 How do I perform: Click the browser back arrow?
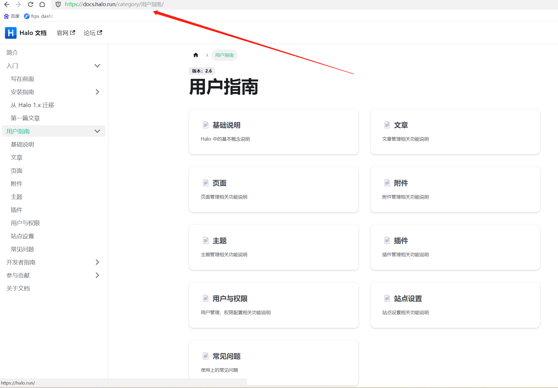(7, 4)
